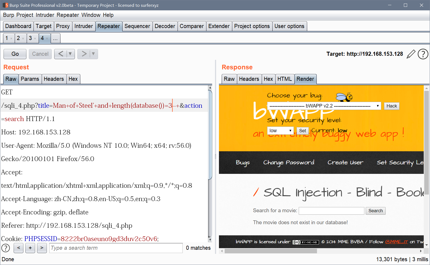Close Repeater tab 1
The height and width of the screenshot is (265, 430).
pos(11,39)
